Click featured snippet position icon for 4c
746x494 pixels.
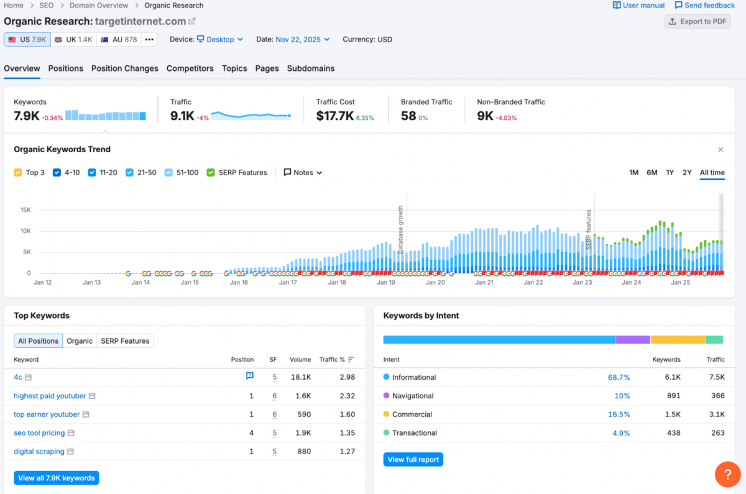[x=250, y=376]
